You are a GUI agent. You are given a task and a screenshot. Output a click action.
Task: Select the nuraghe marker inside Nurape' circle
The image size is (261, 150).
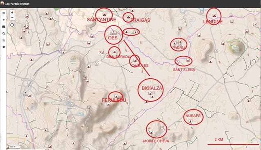pos(191,121)
